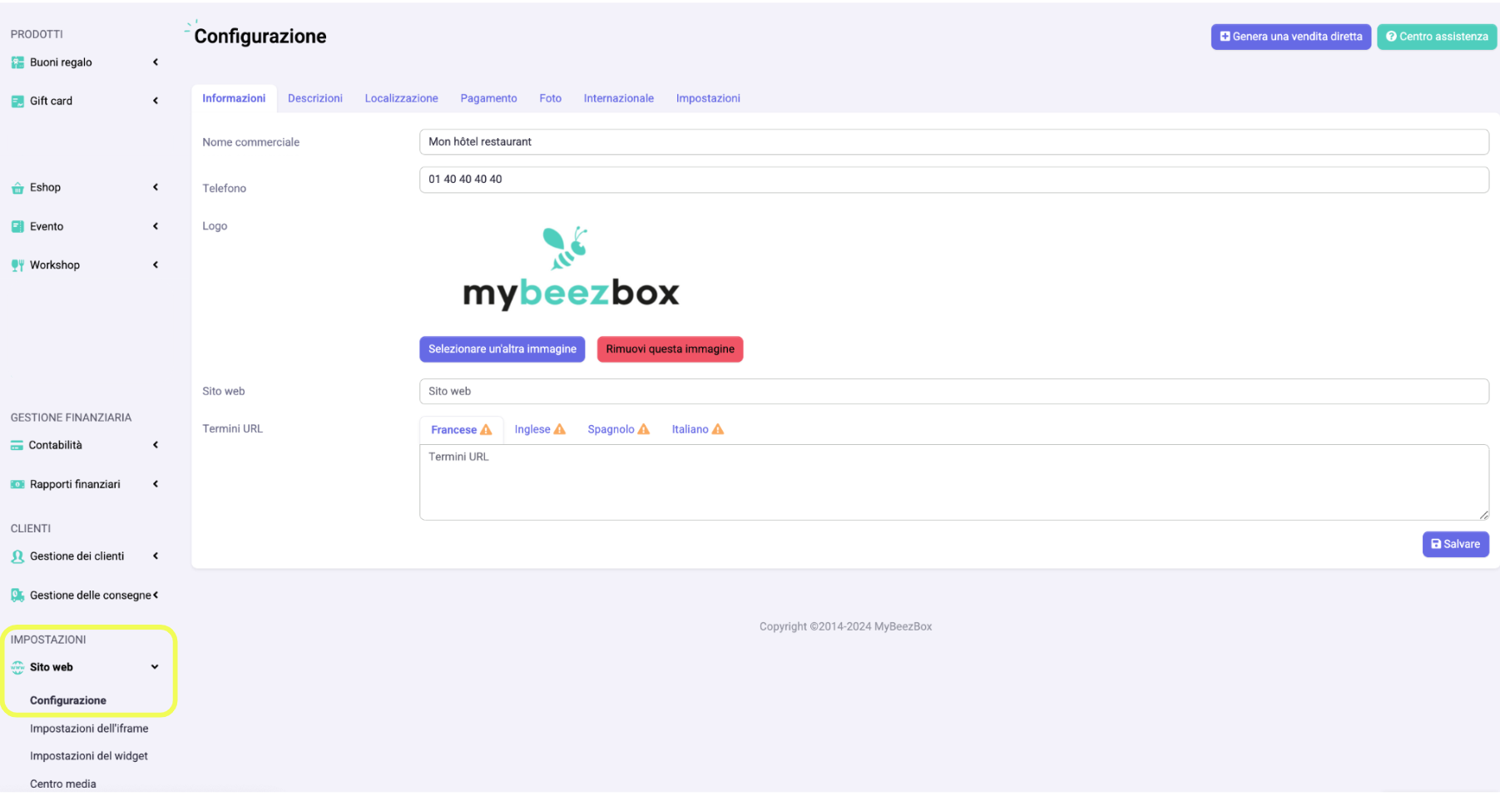This screenshot has height=796, width=1500.
Task: Click the Gestione dei clienti user icon
Action: 17,556
